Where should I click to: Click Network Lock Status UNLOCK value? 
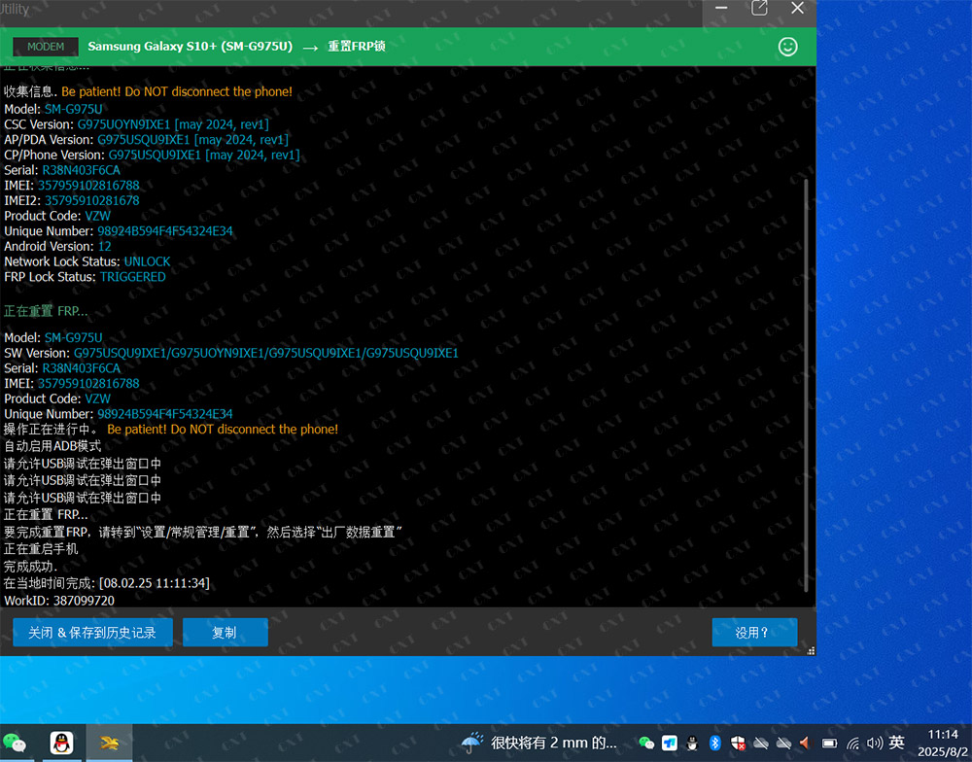pyautogui.click(x=147, y=261)
